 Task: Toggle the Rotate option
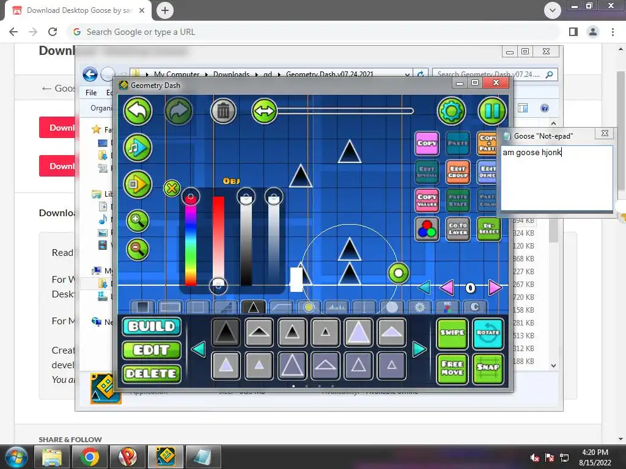click(488, 334)
